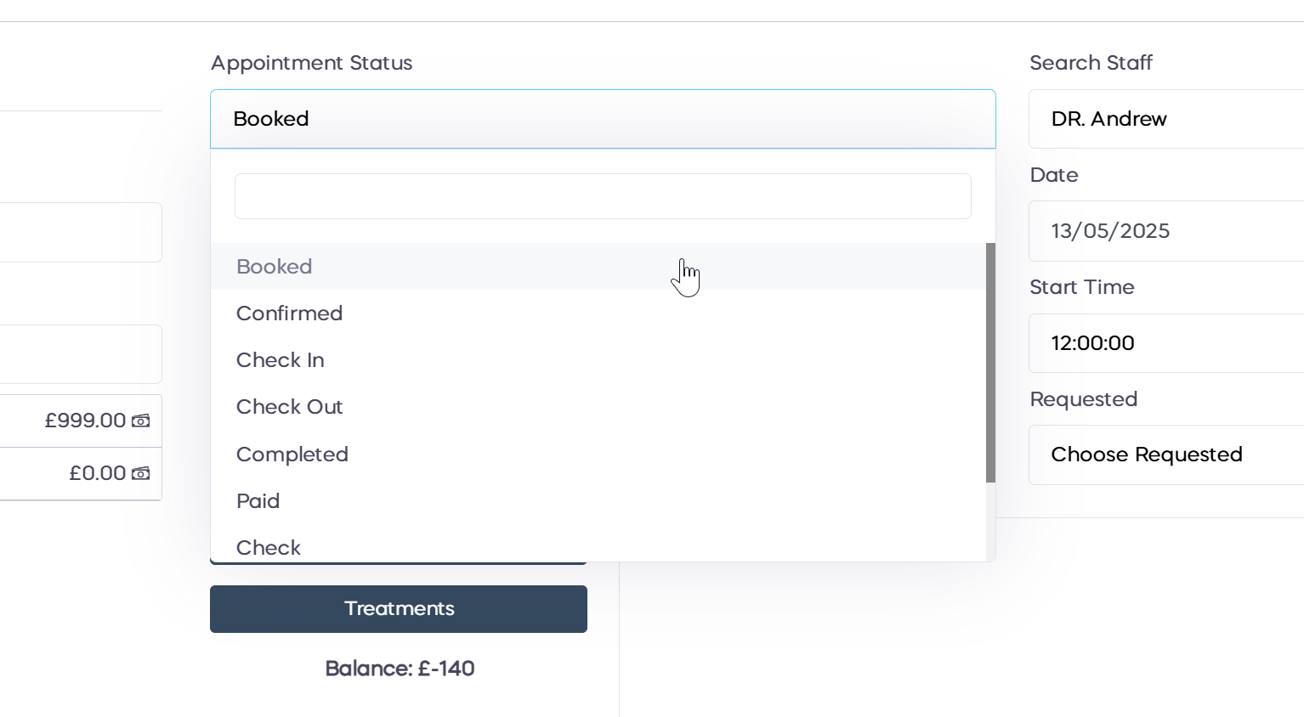Click the Start Time field showing 12:00:00
1304x717 pixels.
(x=1165, y=343)
